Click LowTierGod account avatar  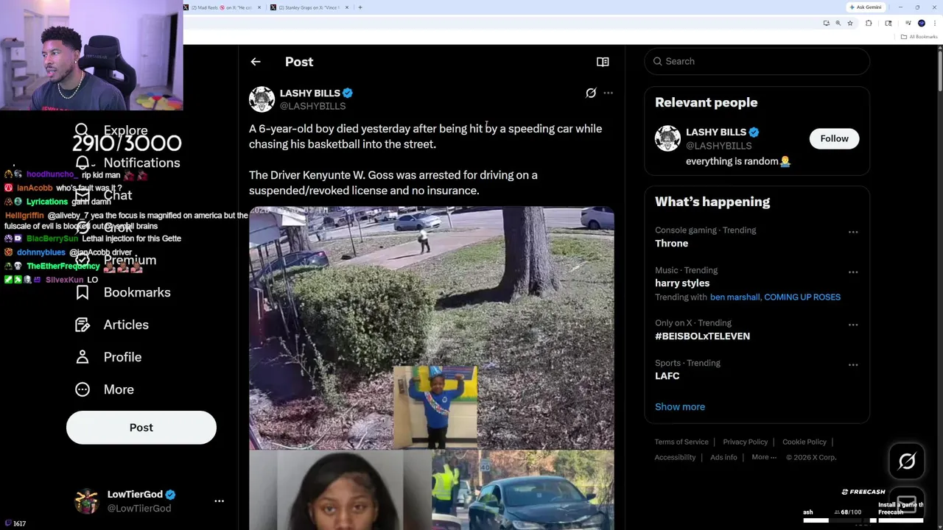[87, 501]
